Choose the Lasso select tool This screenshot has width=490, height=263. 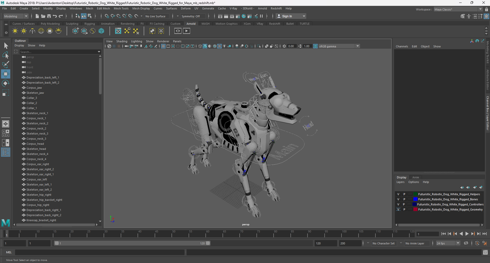coord(6,55)
